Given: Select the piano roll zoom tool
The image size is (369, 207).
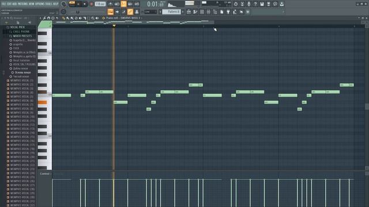Looking at the screenshot, I should [93, 18].
